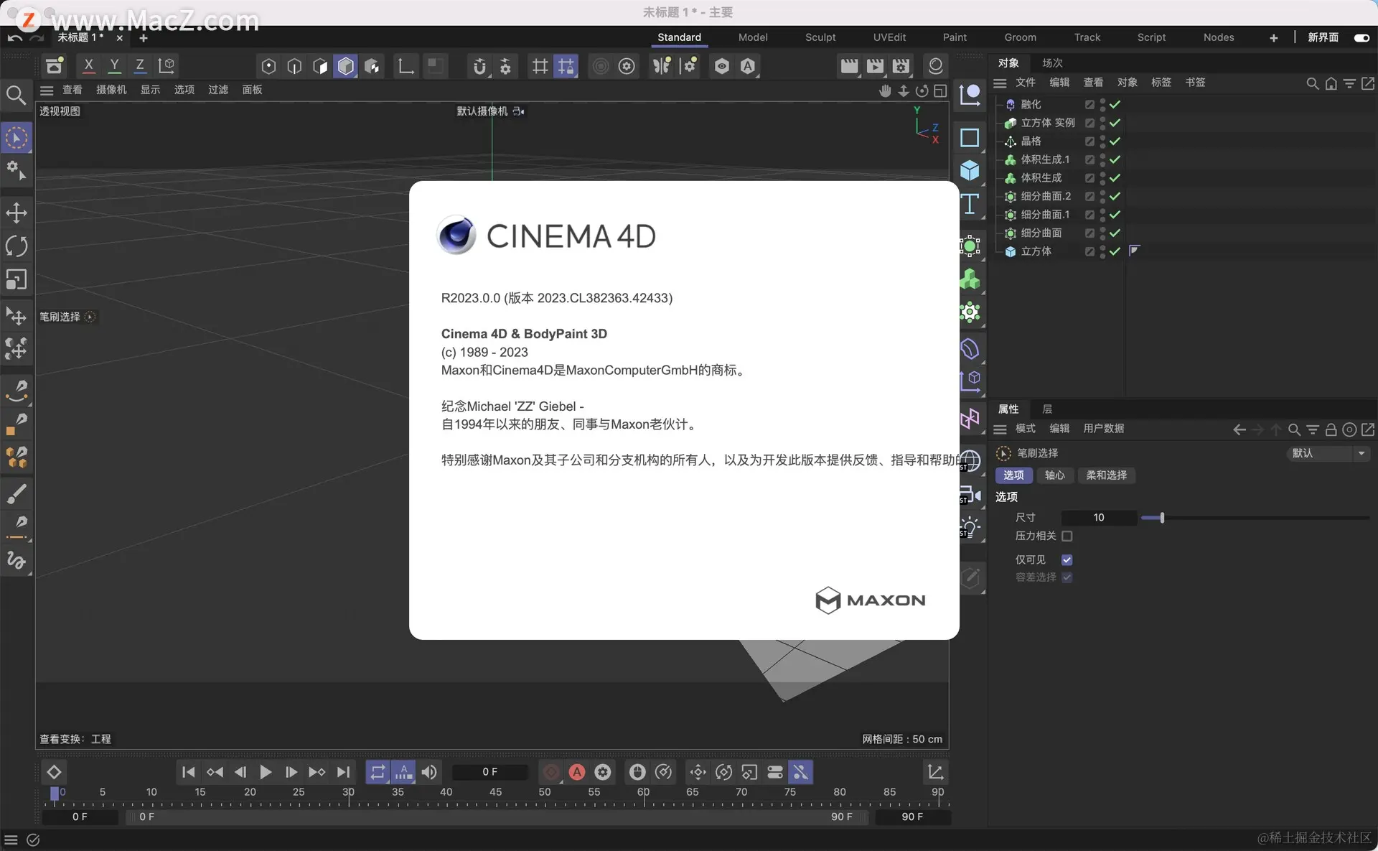Open the render settings clapperboard icon
Viewport: 1378px width, 851px height.
(901, 66)
